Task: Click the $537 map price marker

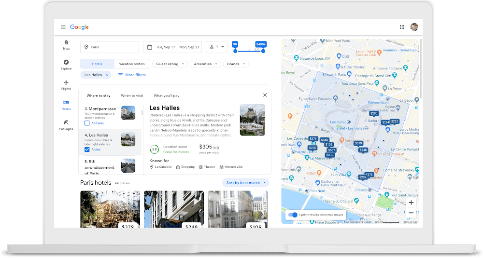Action: tap(331, 150)
